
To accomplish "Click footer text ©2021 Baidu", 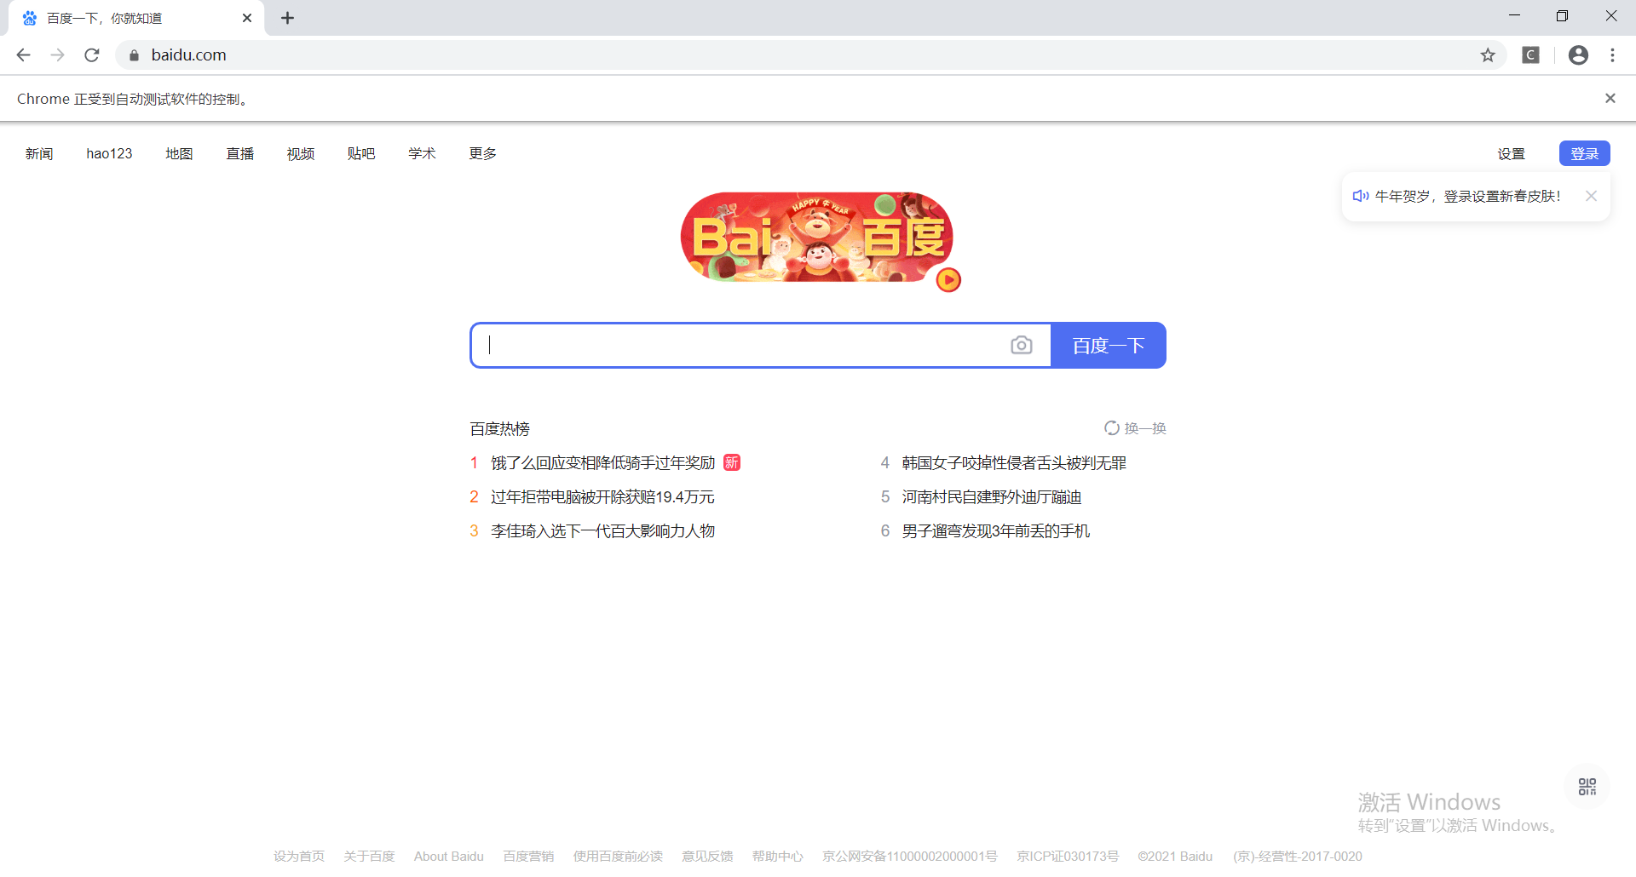I will click(x=1175, y=857).
